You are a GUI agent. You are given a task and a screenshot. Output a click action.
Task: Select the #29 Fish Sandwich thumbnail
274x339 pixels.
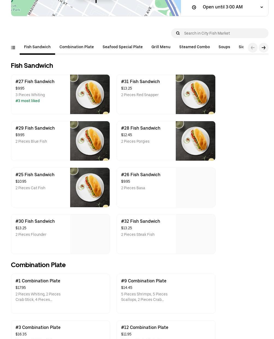point(90,141)
